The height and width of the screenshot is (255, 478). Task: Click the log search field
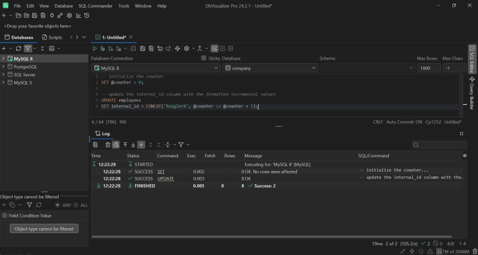tap(439, 145)
